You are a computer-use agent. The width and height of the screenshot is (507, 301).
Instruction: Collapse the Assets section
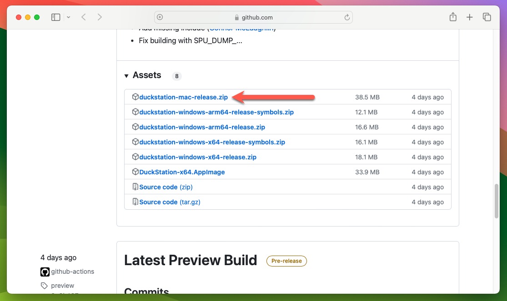[x=126, y=75]
